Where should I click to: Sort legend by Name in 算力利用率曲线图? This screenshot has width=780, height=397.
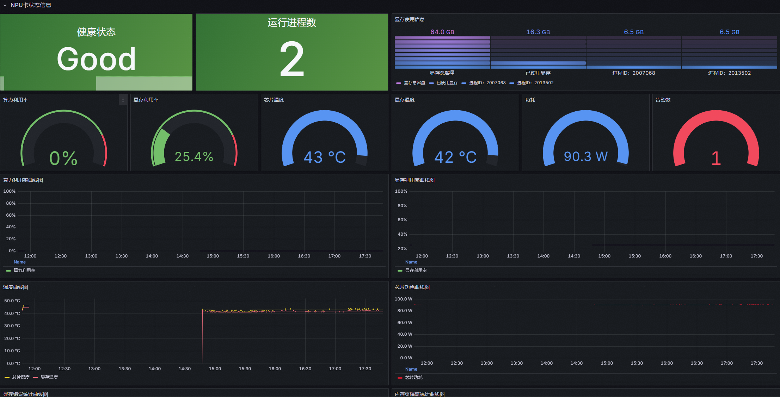pos(20,262)
